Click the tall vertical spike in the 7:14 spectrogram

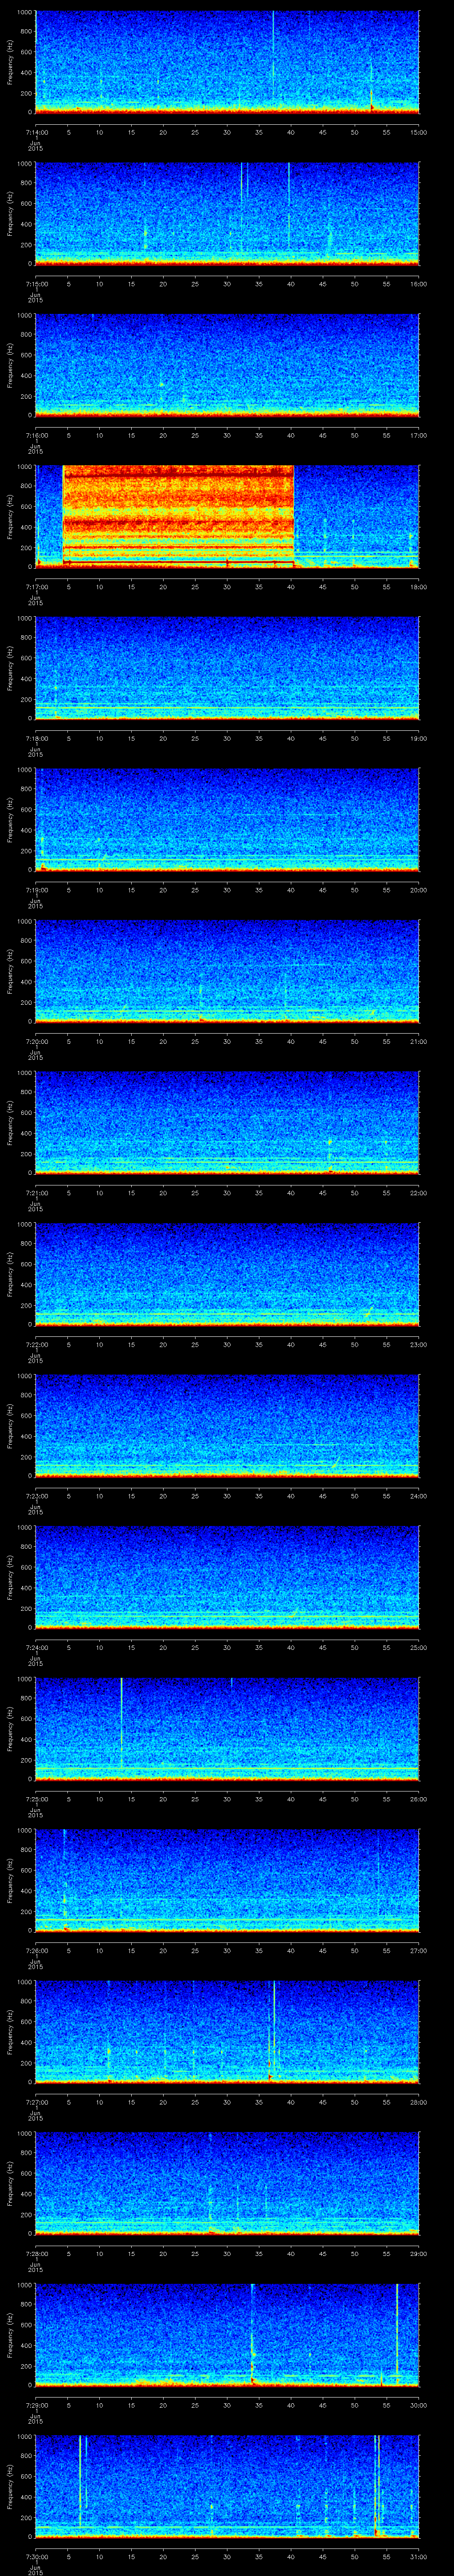click(x=274, y=55)
